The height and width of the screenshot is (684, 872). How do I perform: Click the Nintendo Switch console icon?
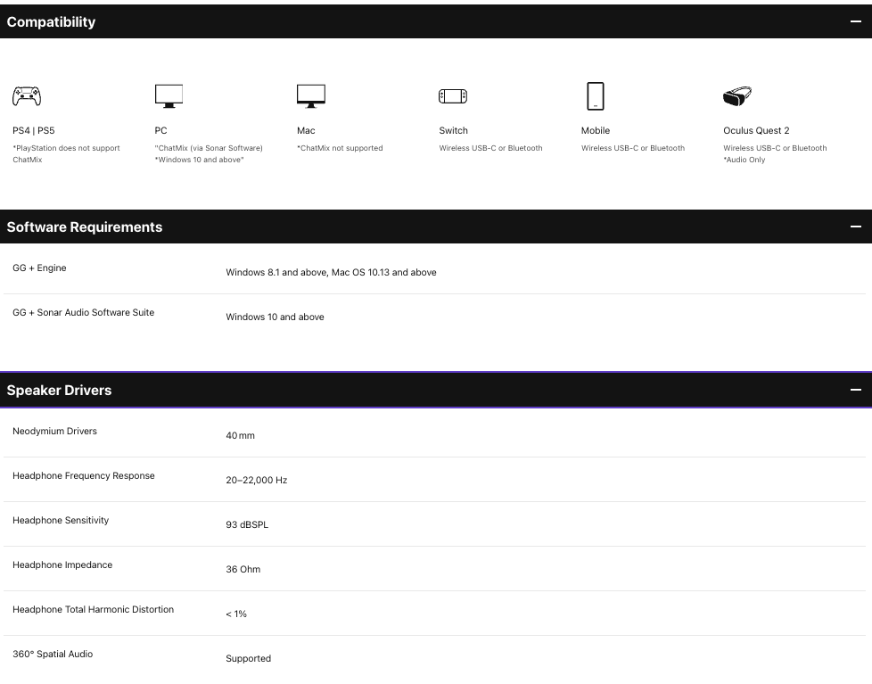point(453,95)
